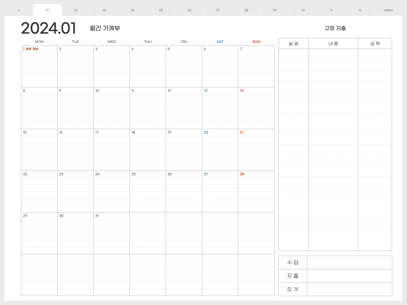Open the 09 month tab

(x=275, y=10)
